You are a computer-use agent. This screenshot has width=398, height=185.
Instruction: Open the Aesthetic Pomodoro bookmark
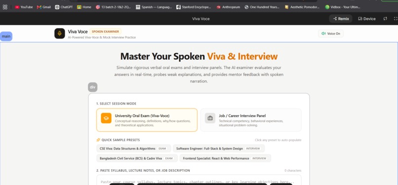point(302,7)
